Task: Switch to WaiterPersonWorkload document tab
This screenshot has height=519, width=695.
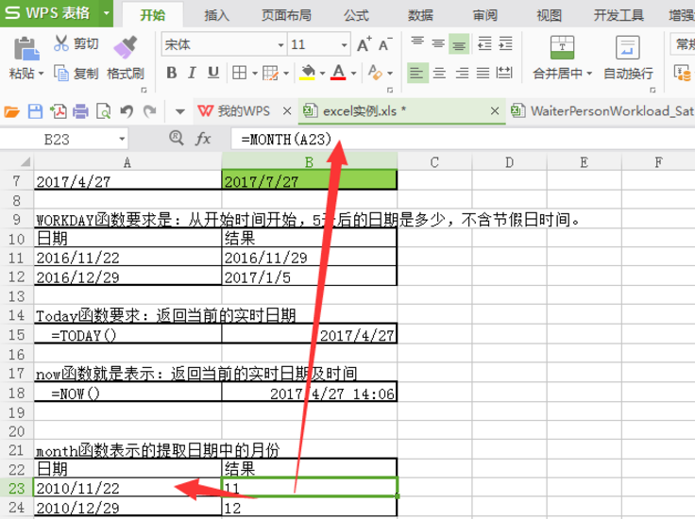Action: (x=602, y=110)
